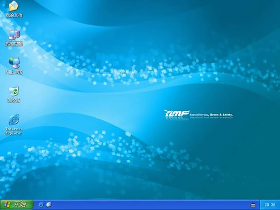Click the 我的文档 text label
This screenshot has width=280, height=210.
(x=14, y=15)
